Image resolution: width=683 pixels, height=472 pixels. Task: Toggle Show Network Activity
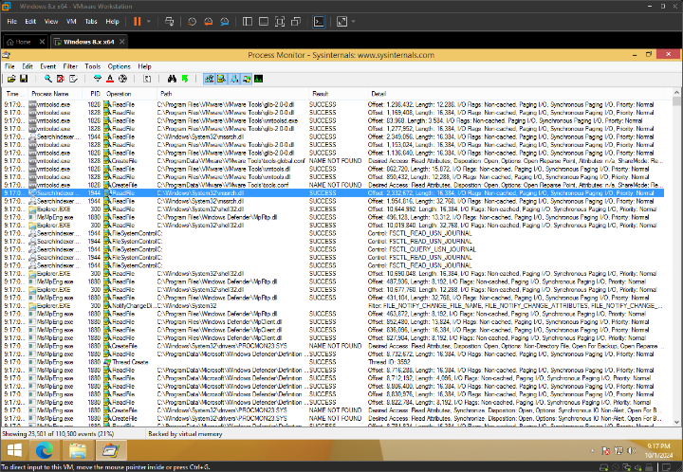pos(234,79)
